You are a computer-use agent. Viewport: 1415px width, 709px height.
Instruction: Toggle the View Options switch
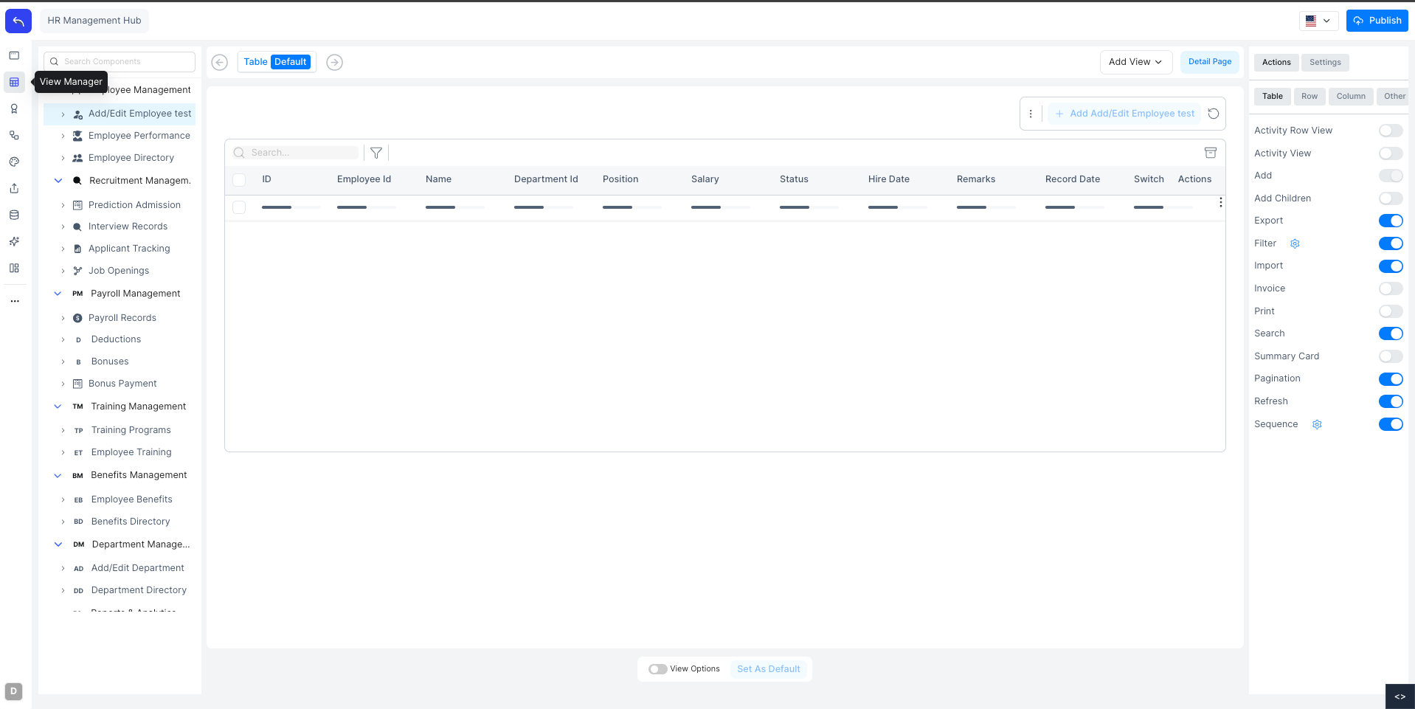(657, 668)
